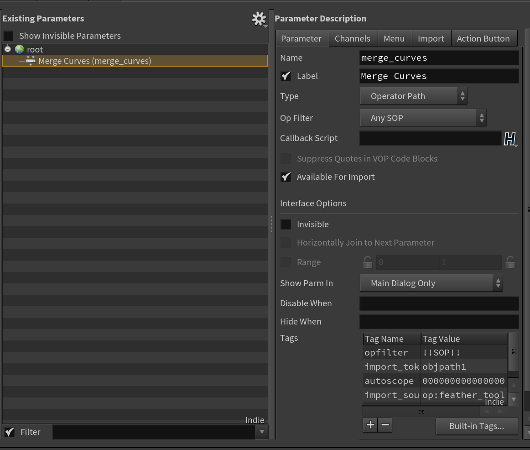Select the autoscope 000000000000000 value cell

[x=464, y=381]
